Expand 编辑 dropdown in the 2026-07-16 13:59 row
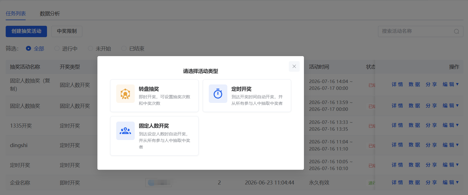Screen dimensions: 468x195 (451, 106)
